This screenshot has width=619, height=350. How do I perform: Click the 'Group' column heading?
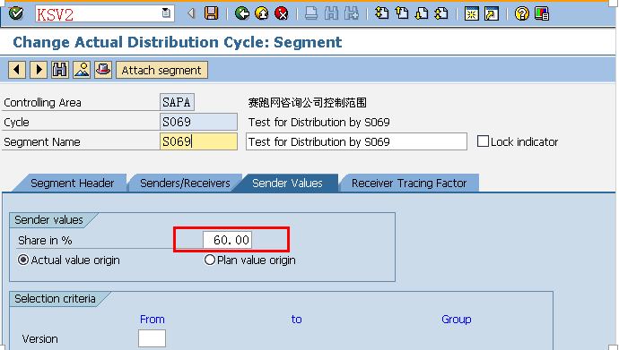pyautogui.click(x=457, y=320)
